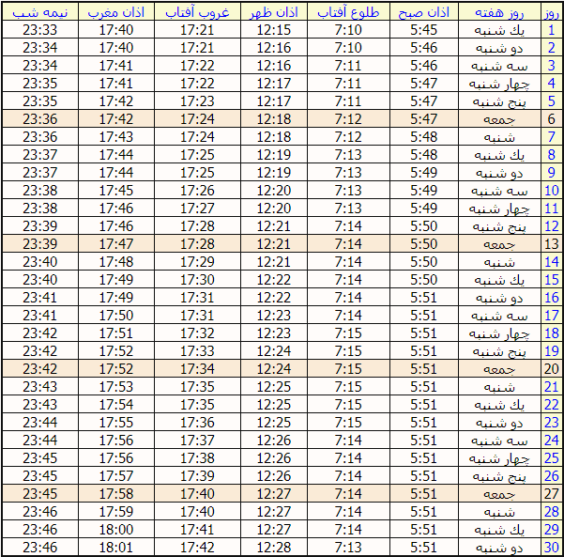
Task: Click the اذان مغرب time 17:53
Action: point(116,386)
